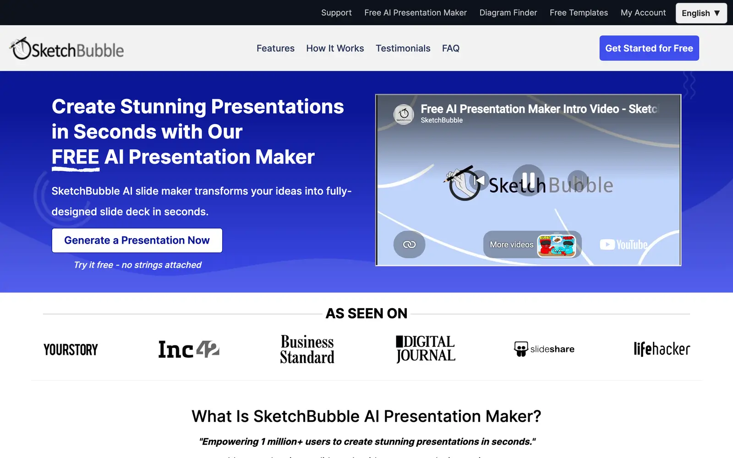This screenshot has width=733, height=458.
Task: Open the English language dropdown
Action: click(x=701, y=13)
